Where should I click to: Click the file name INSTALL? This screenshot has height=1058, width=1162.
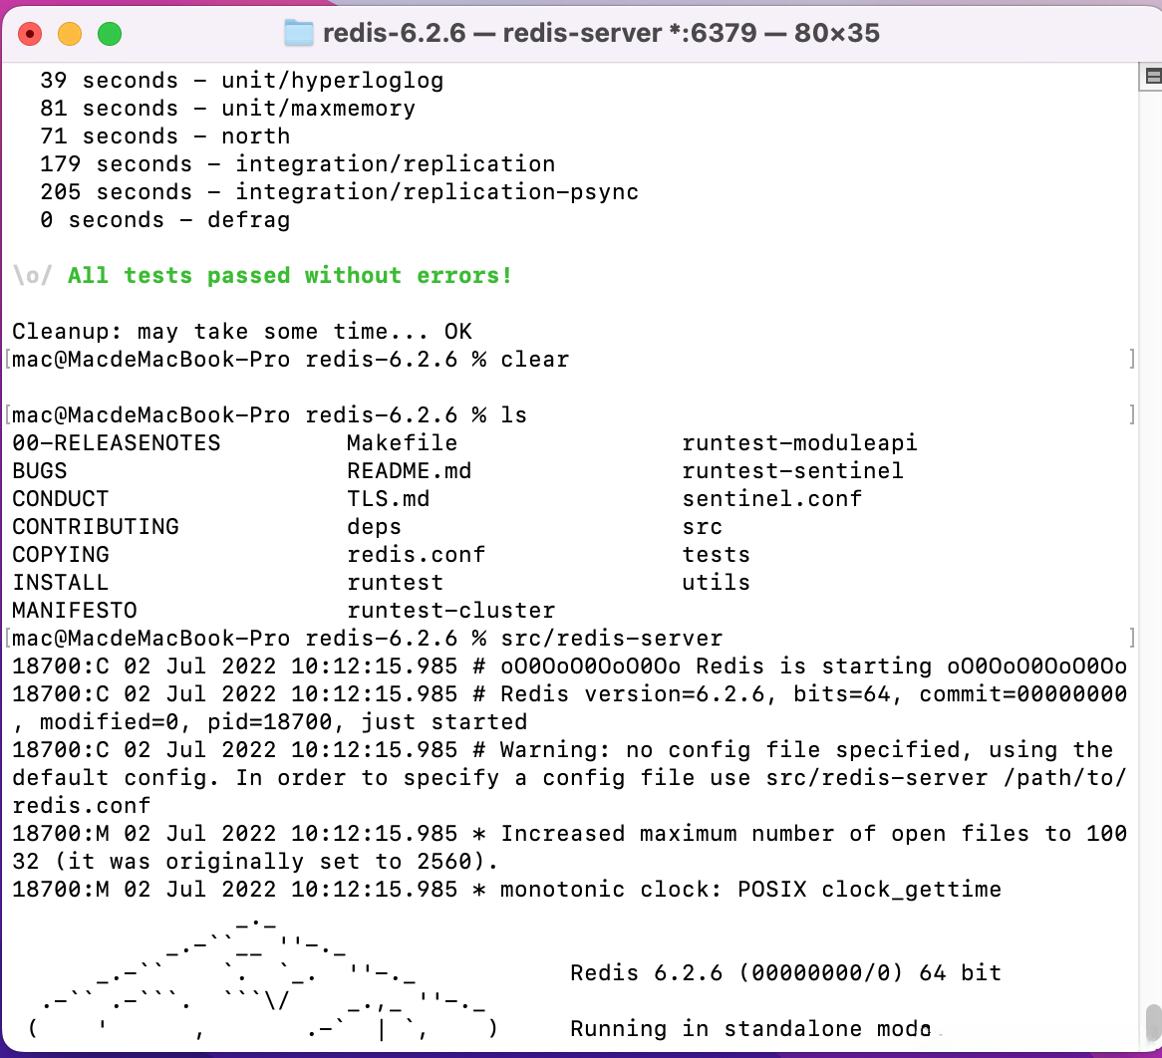click(x=60, y=583)
